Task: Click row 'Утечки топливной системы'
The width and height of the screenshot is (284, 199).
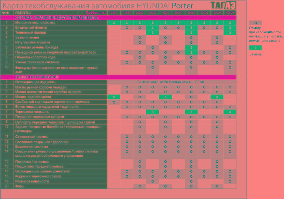Action: point(119,62)
